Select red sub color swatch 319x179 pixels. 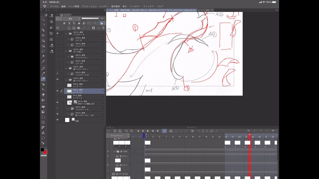[x=46, y=152]
